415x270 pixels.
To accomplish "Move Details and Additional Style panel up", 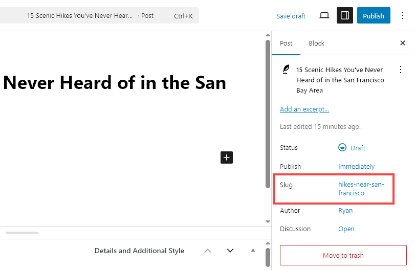I will click(x=208, y=251).
